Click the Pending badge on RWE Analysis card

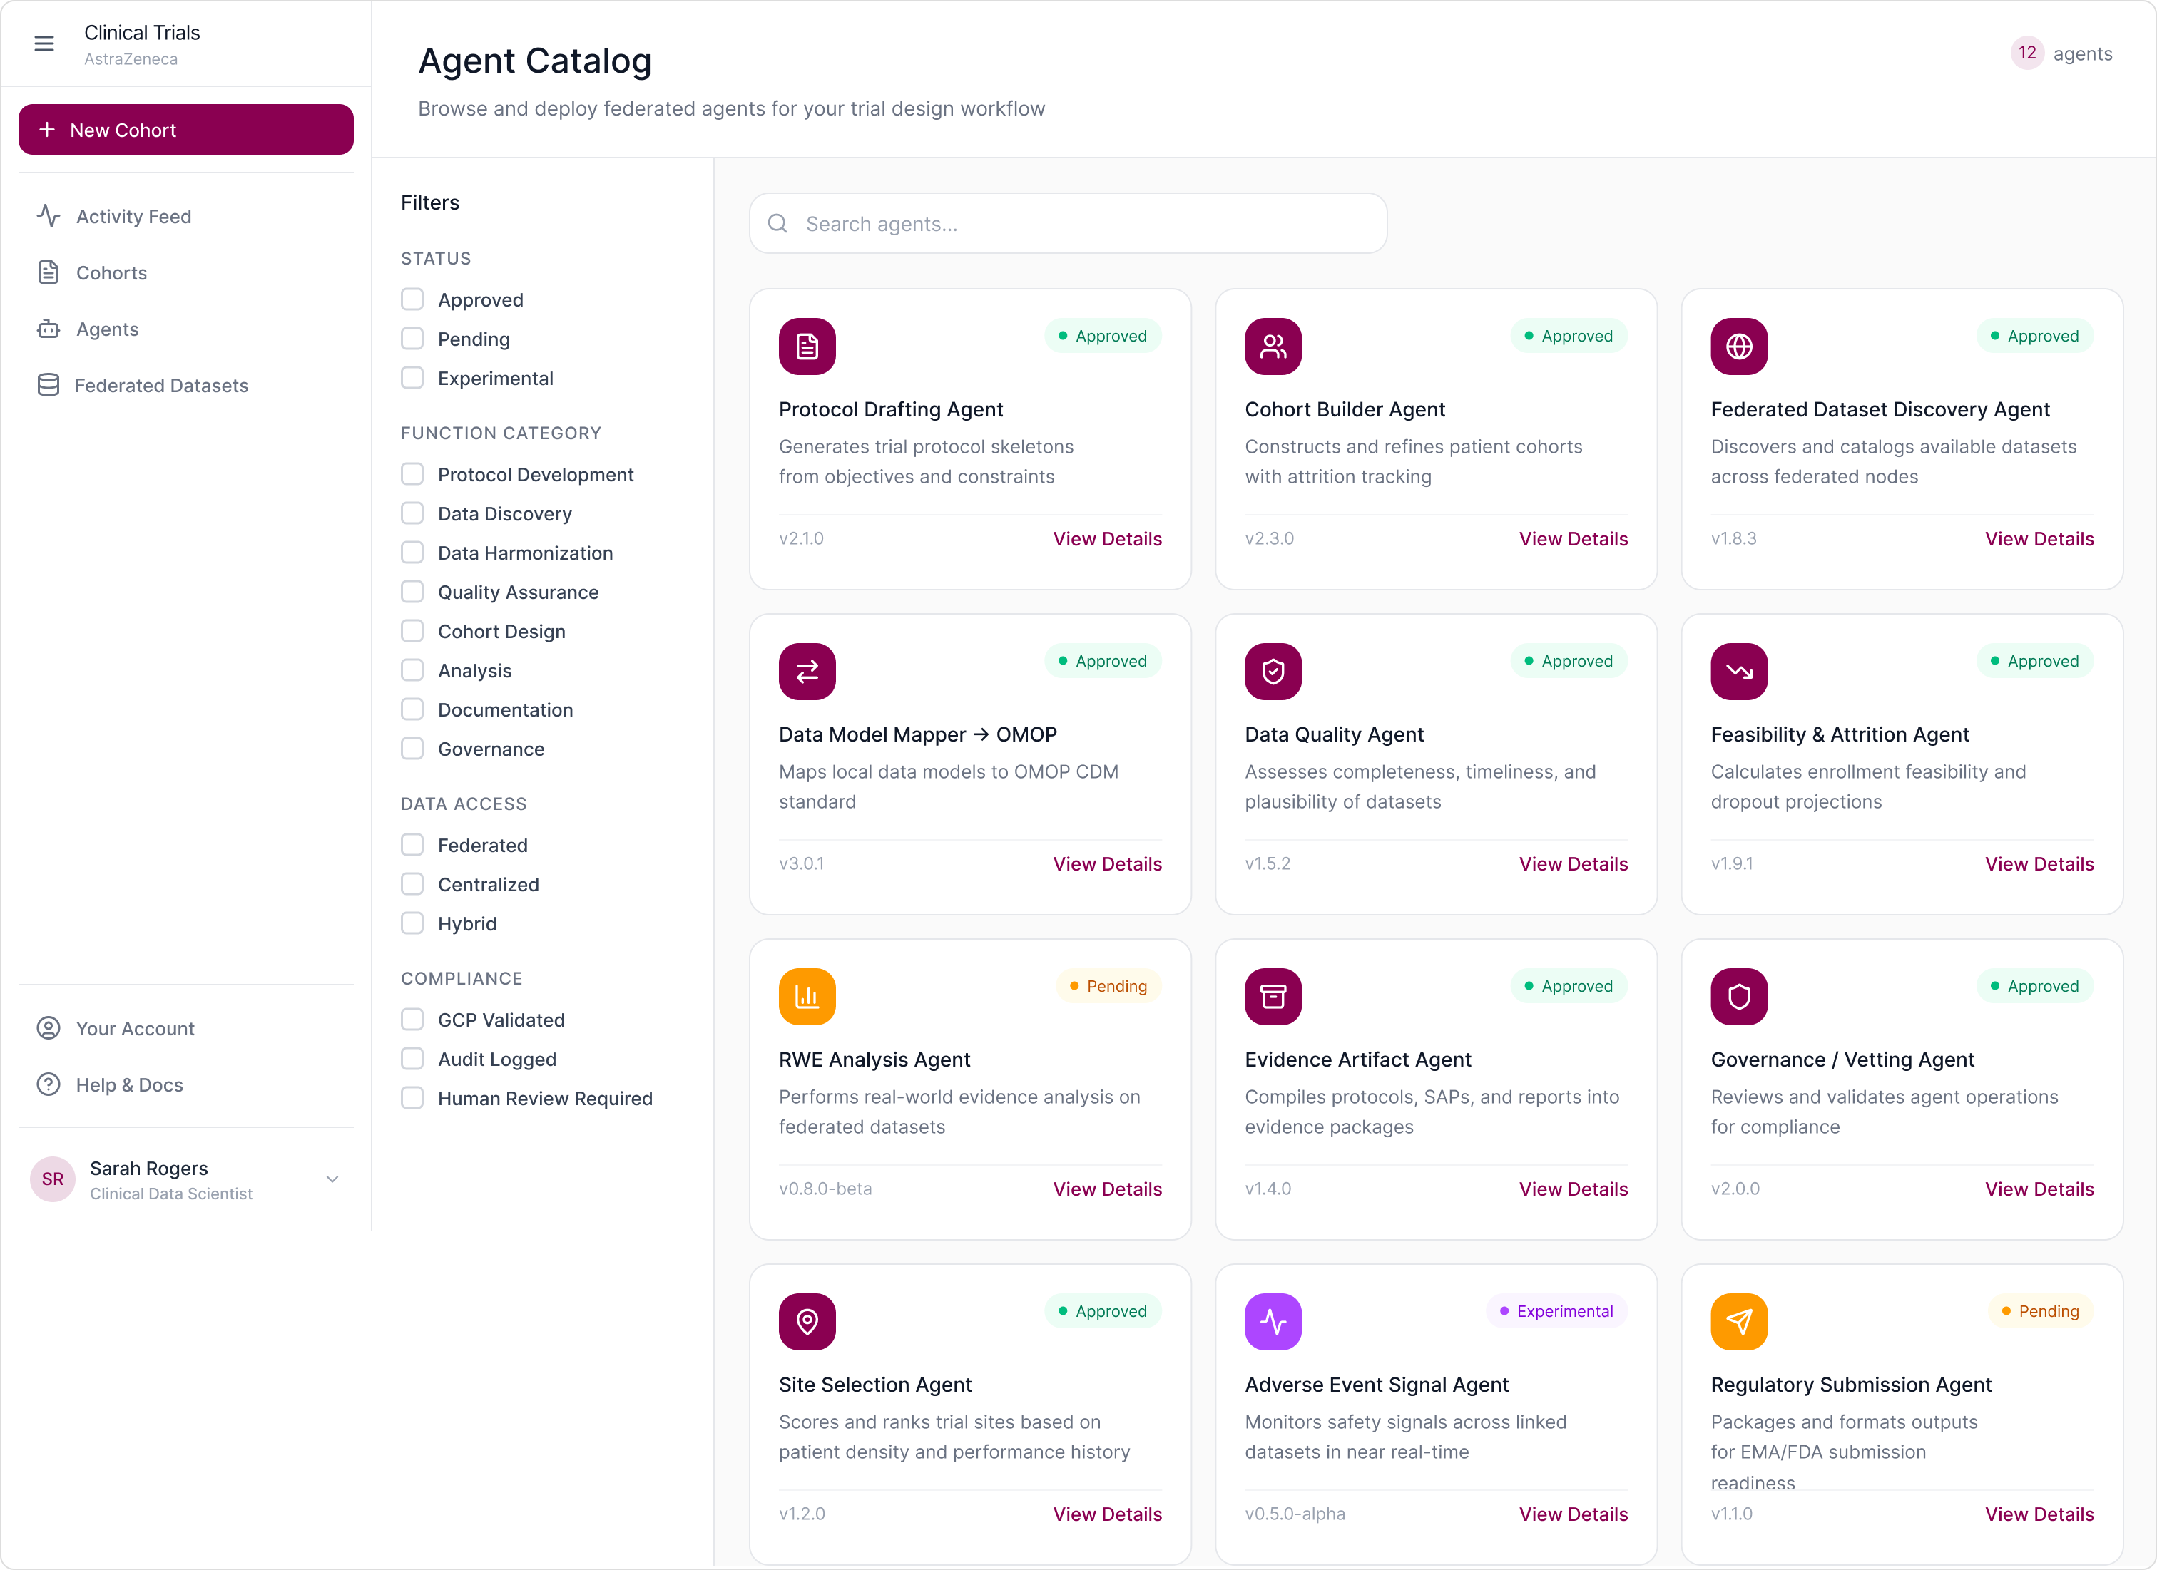[1108, 987]
